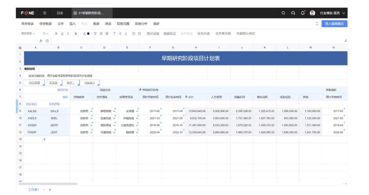Open the 数据 menu
The image size is (369, 195).
point(96,24)
